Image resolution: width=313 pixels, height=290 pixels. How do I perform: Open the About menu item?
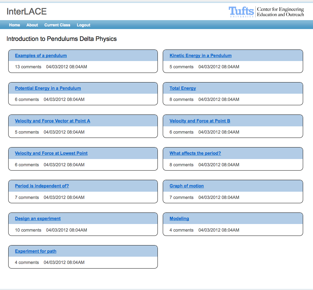pyautogui.click(x=32, y=25)
